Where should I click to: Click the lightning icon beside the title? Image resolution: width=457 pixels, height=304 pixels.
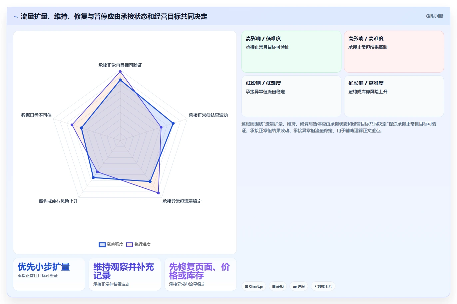click(16, 17)
